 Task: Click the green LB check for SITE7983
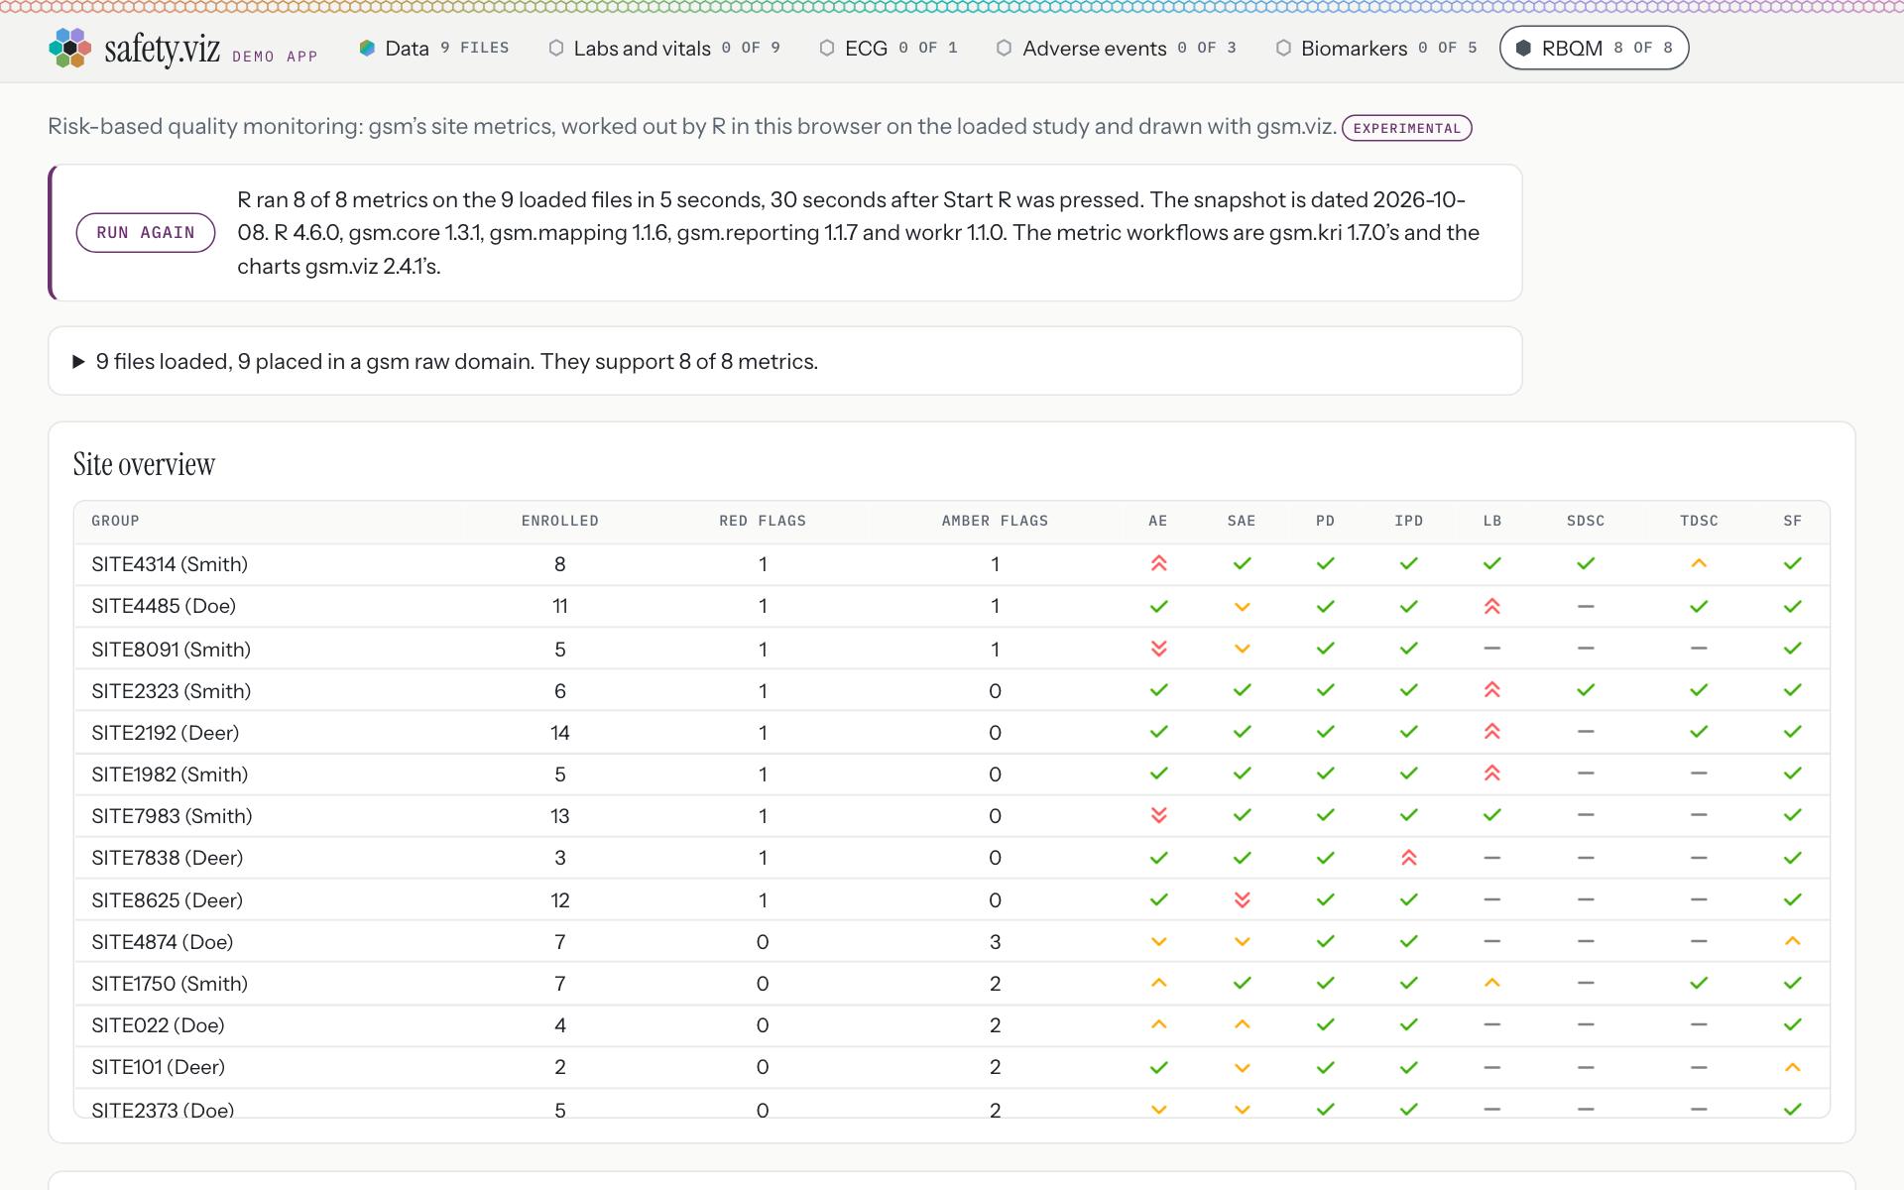click(x=1491, y=815)
